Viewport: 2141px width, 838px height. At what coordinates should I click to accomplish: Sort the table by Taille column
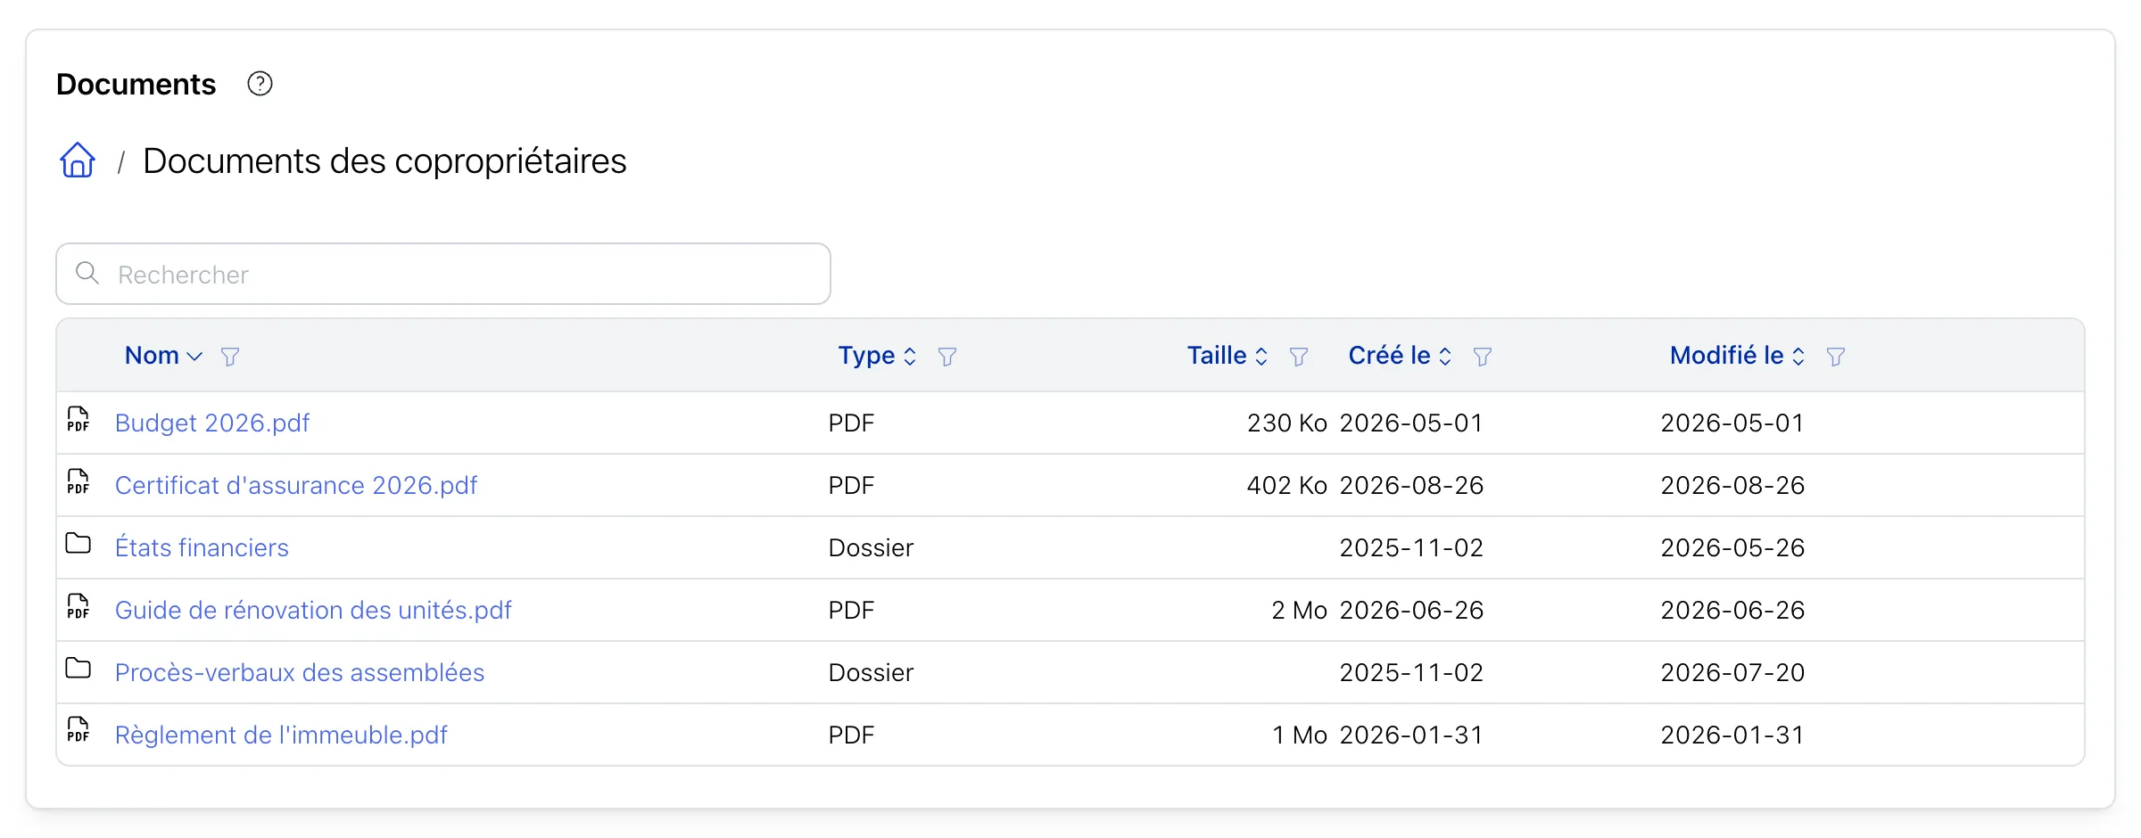point(1228,355)
